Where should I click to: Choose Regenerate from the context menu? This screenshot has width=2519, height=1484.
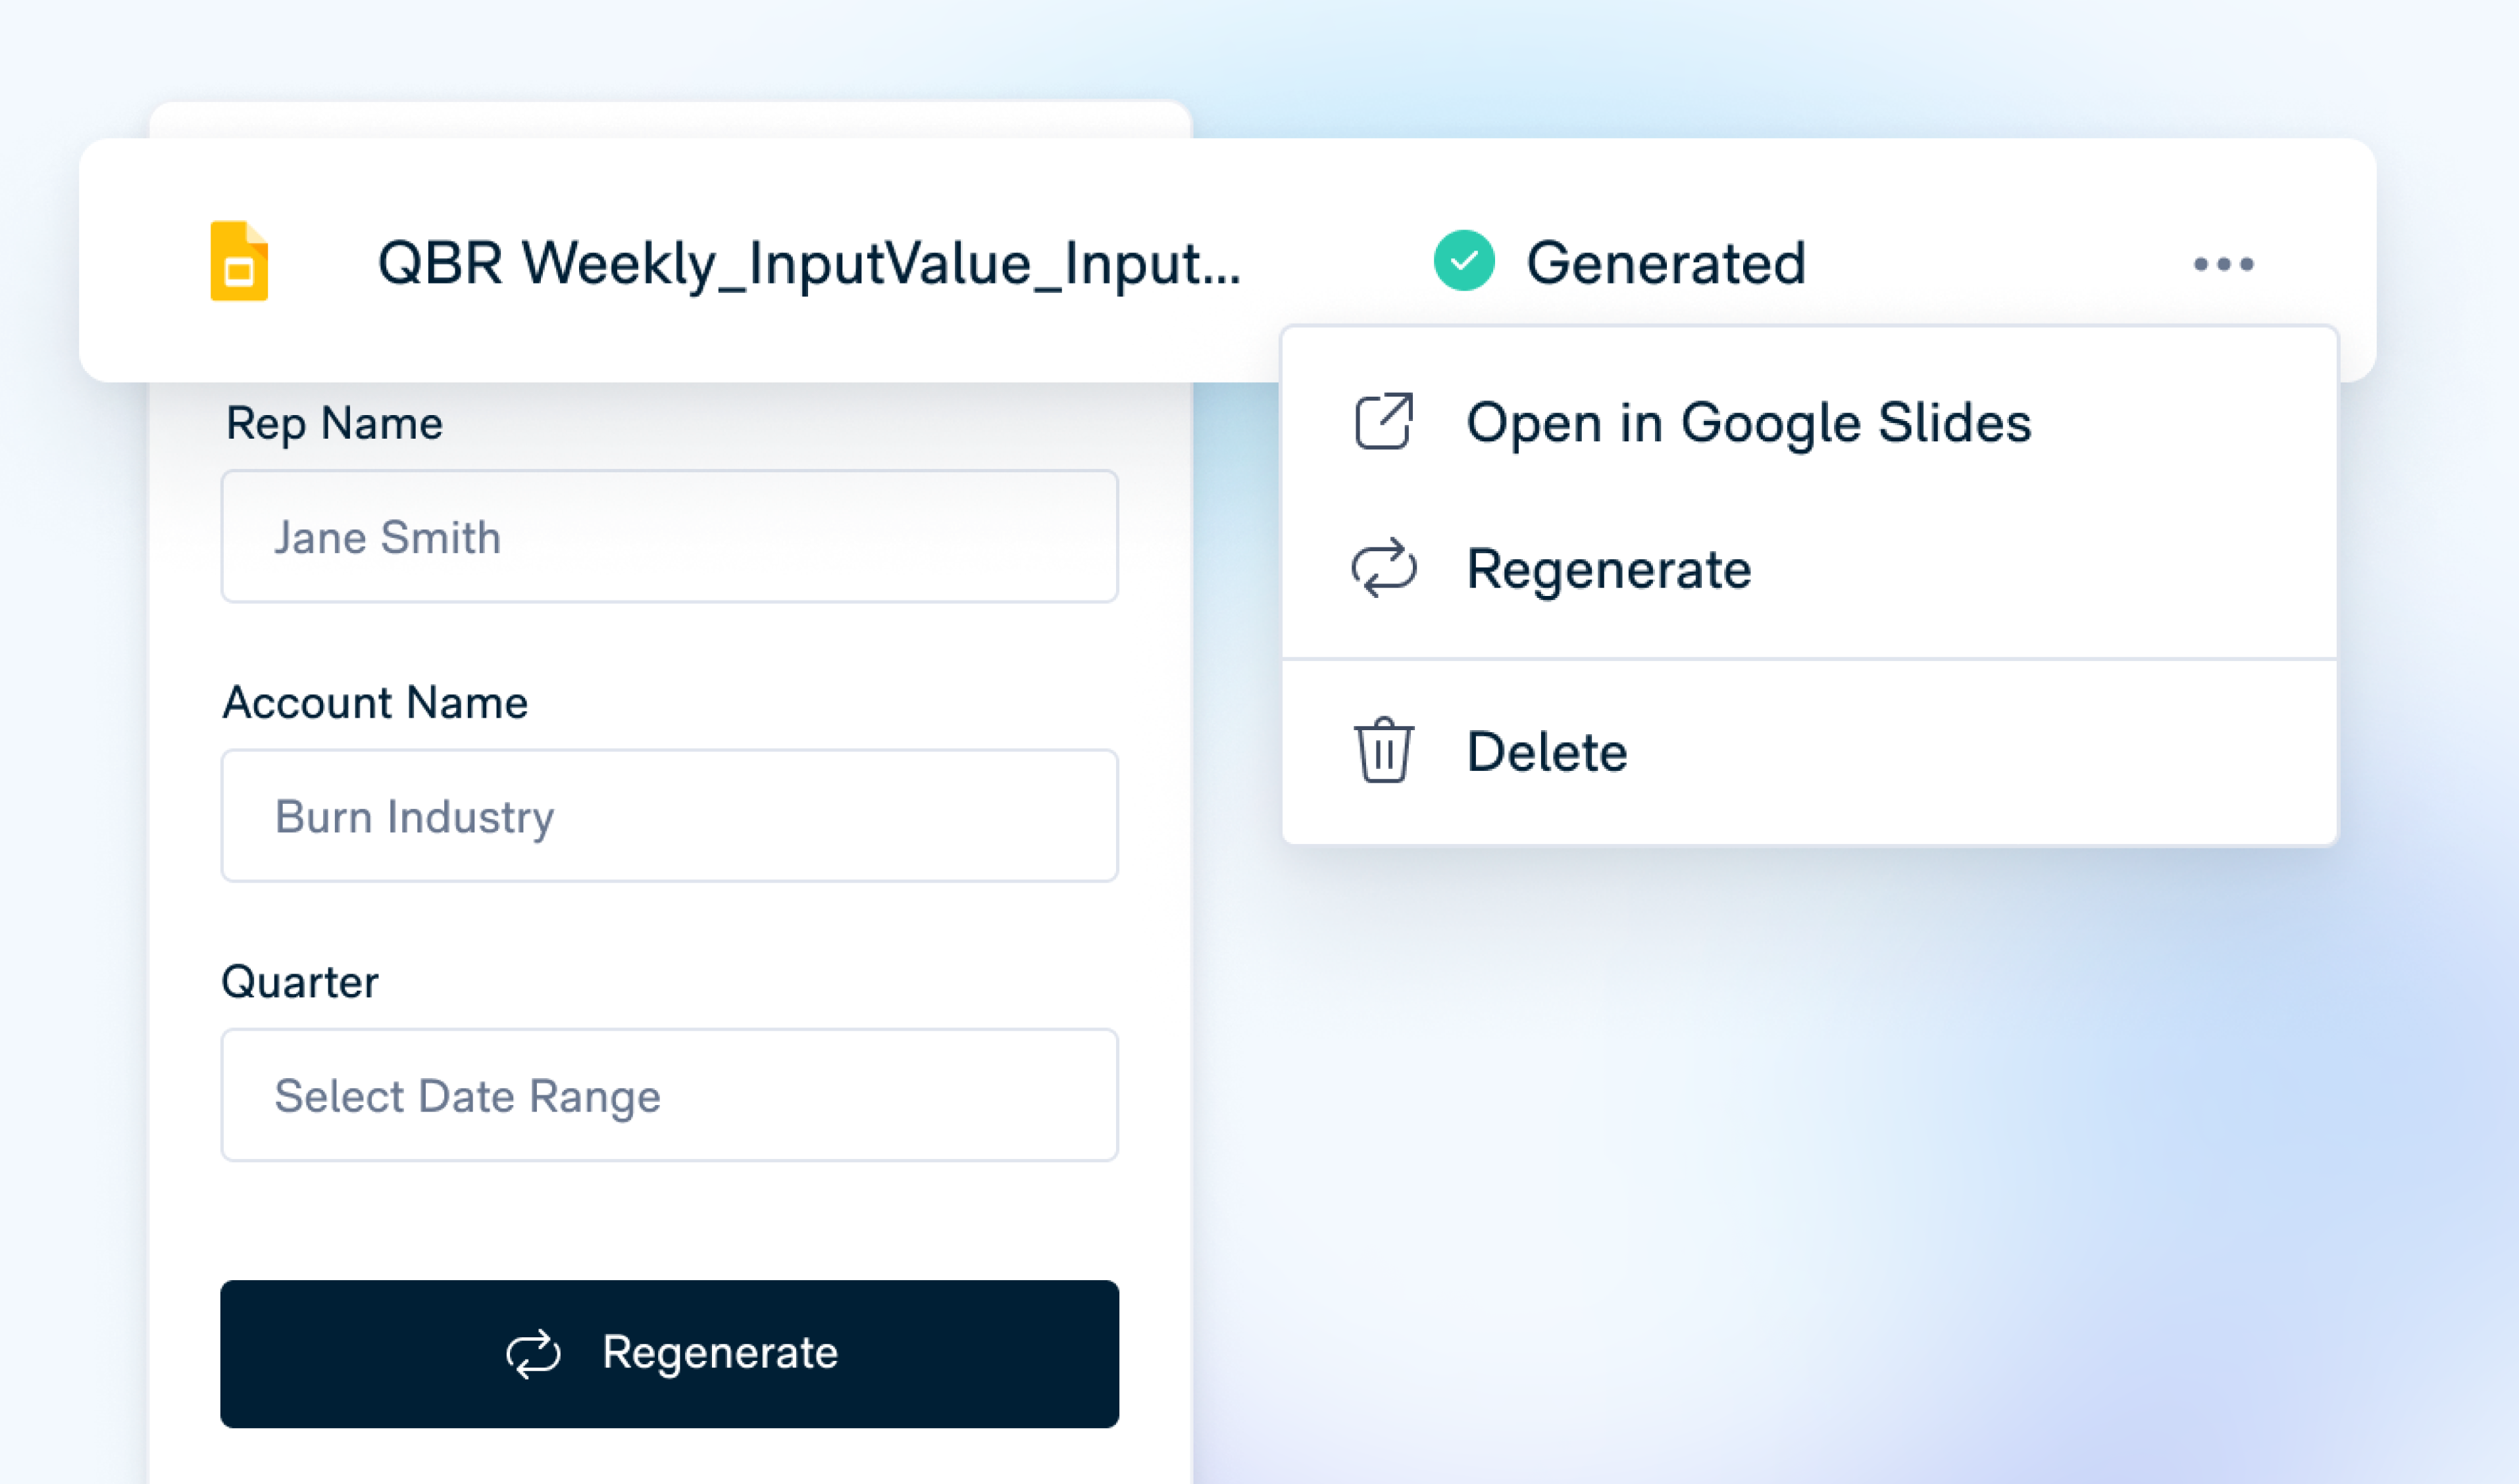pyautogui.click(x=1609, y=569)
